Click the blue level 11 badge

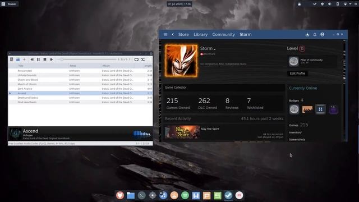coord(320,109)
